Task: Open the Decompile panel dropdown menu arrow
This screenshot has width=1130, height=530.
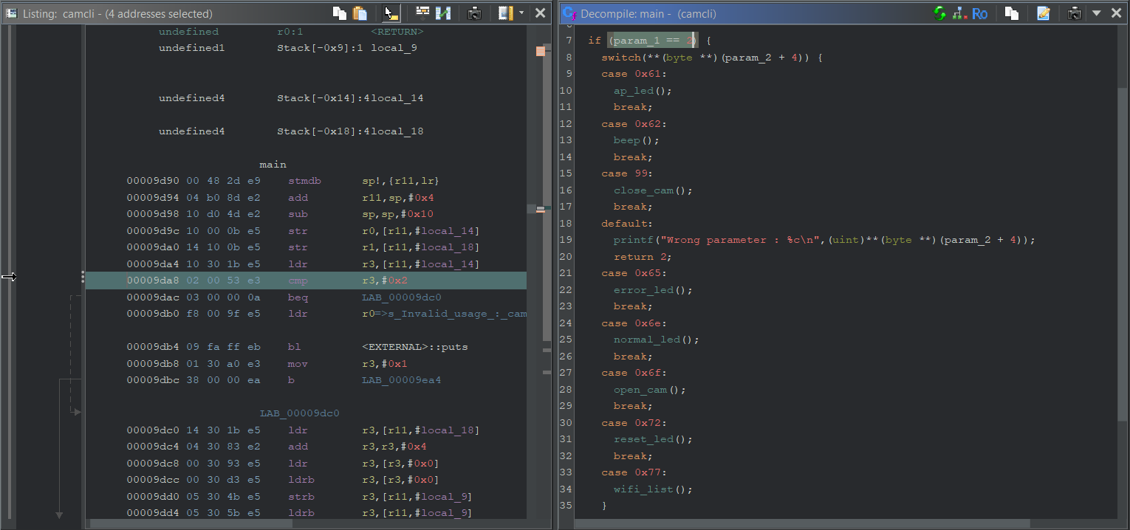Action: 1096,13
